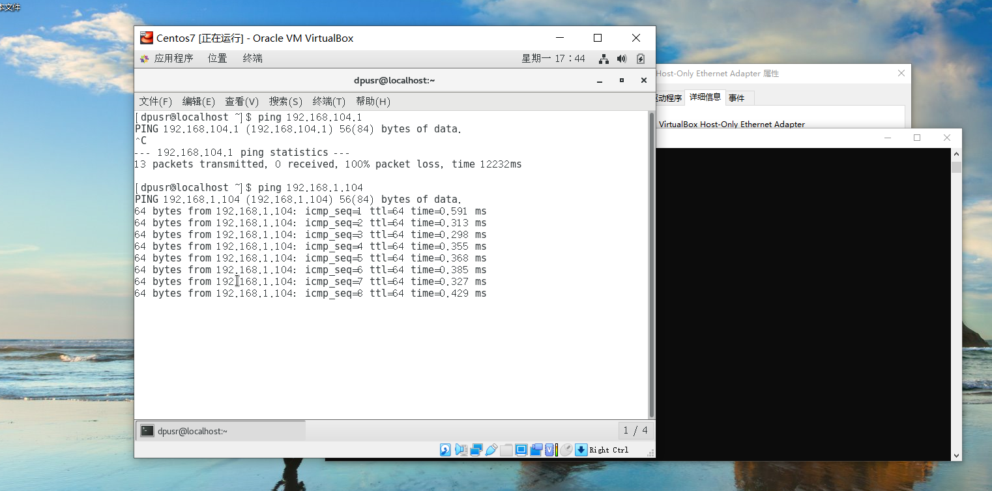Viewport: 992px width, 491px height.
Task: Close the Host-Only Ethernet Adapter properties dialog
Action: tap(901, 74)
